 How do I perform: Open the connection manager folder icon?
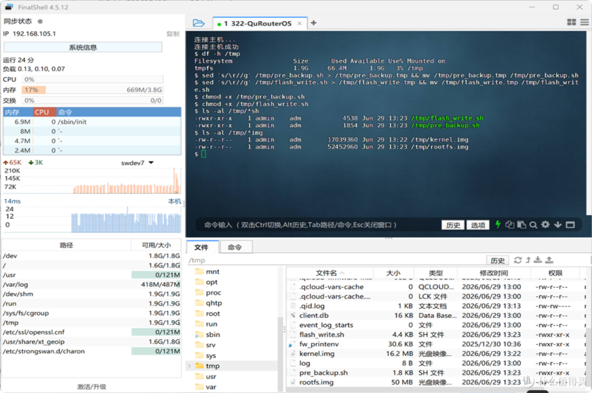pyautogui.click(x=198, y=23)
